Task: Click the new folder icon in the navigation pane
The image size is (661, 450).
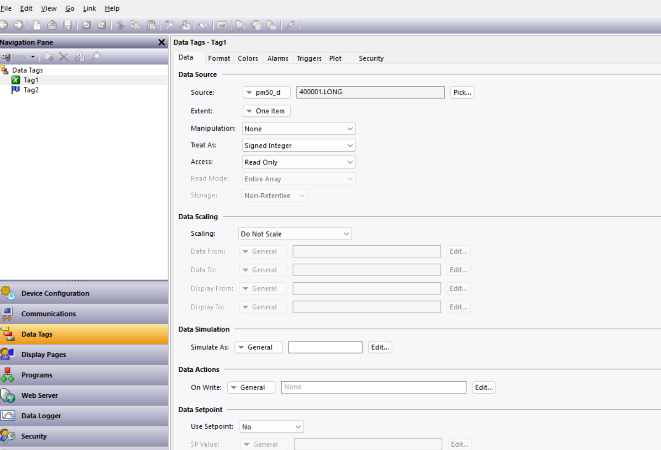Action: (49, 57)
